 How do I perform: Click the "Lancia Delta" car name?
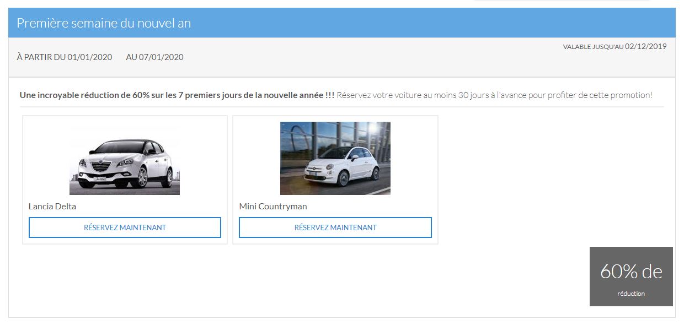pos(52,207)
